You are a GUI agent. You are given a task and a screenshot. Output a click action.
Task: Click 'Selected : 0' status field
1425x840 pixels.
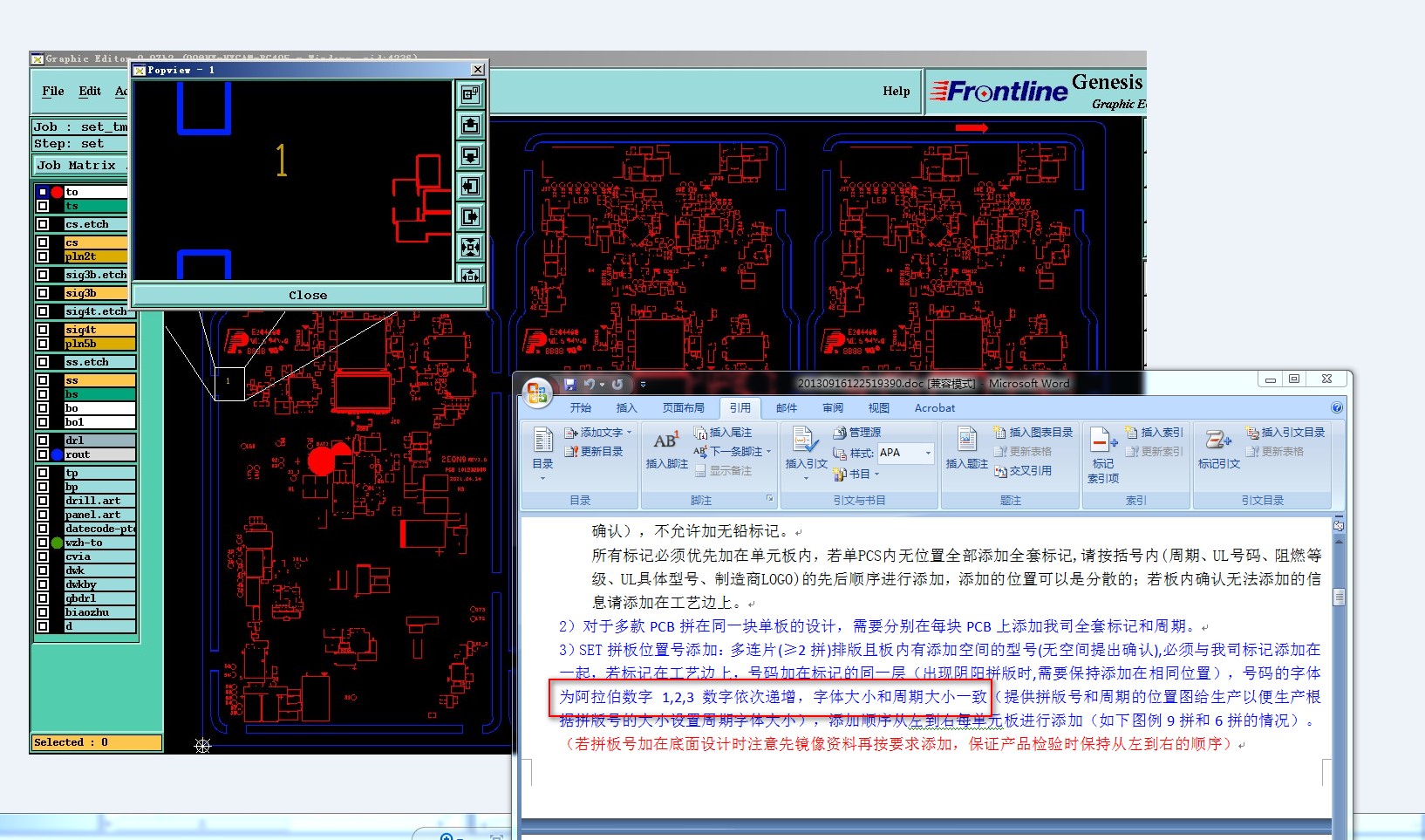[97, 742]
